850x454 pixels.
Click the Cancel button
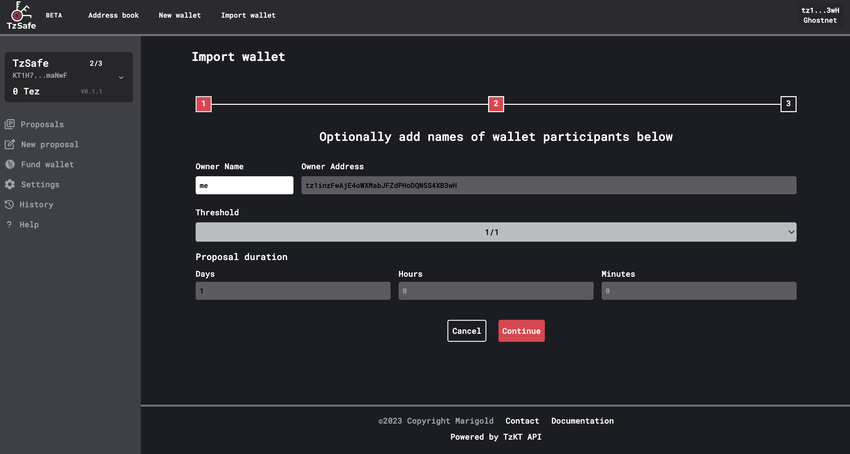pos(467,331)
